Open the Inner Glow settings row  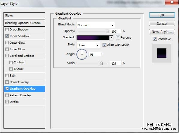click(24, 49)
